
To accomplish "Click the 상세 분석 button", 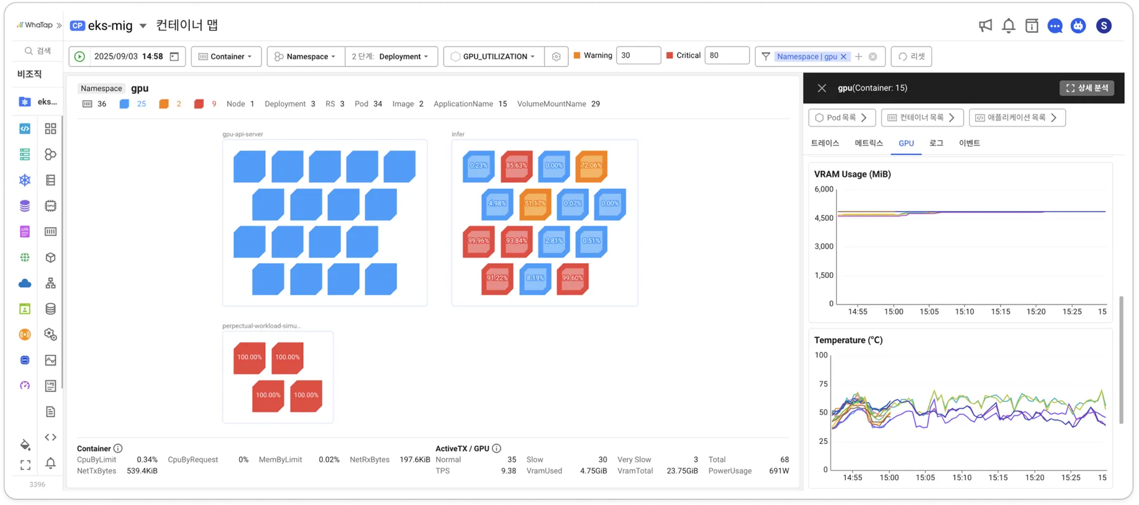I will [x=1087, y=88].
